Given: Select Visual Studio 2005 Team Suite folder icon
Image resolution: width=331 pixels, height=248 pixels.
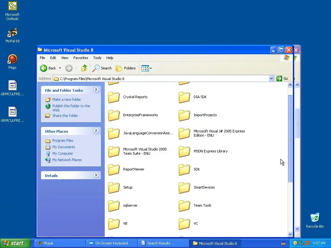Looking at the screenshot, I should (x=114, y=152).
